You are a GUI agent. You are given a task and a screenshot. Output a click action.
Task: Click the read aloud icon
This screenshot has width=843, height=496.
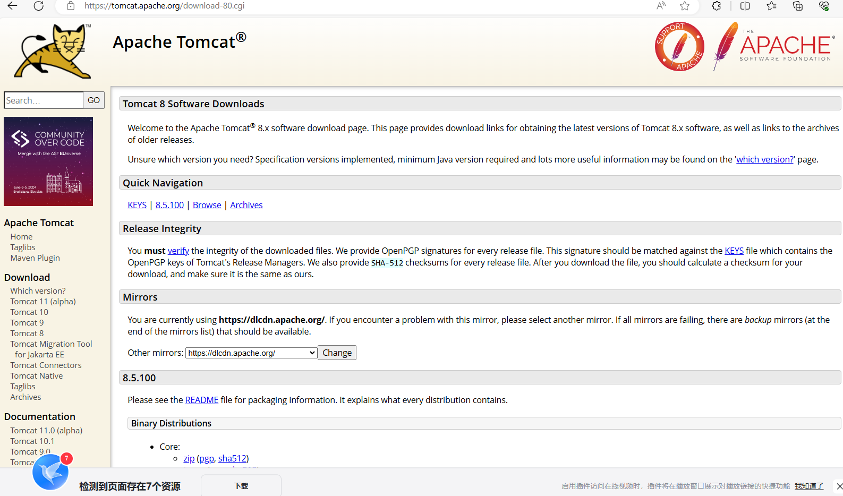coord(661,6)
